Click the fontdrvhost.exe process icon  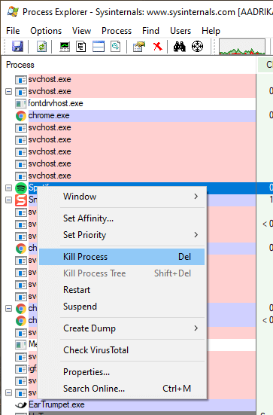coord(21,103)
